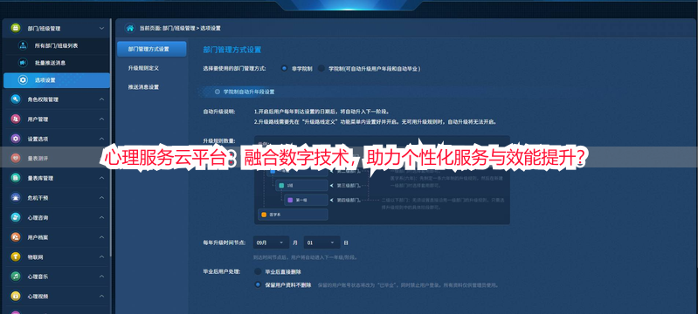The image size is (698, 314).
Task: Click the circle icon beside 学院制自动升年级设置
Action: click(218, 92)
